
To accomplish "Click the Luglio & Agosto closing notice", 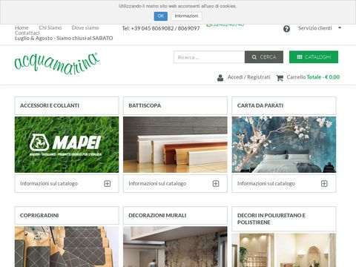I will point(64,39).
